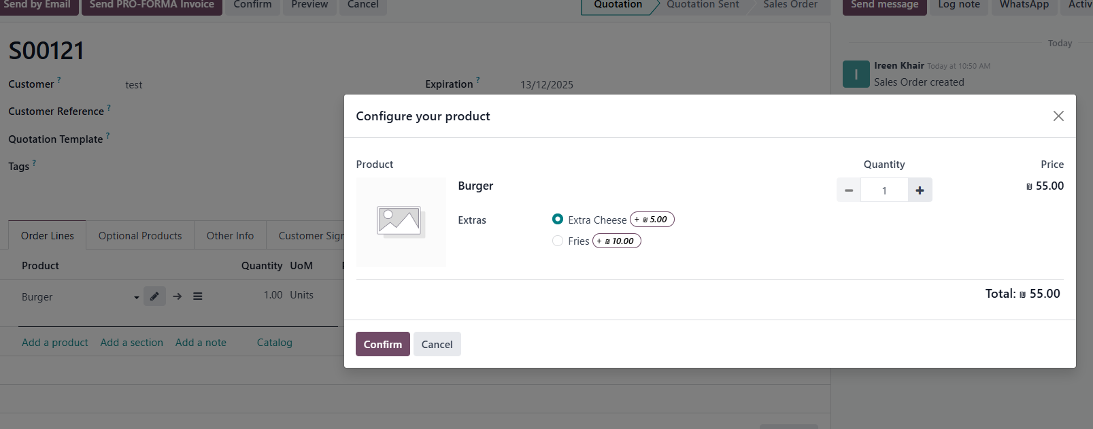Click the list icon in Burger line
The height and width of the screenshot is (429, 1093).
[198, 296]
